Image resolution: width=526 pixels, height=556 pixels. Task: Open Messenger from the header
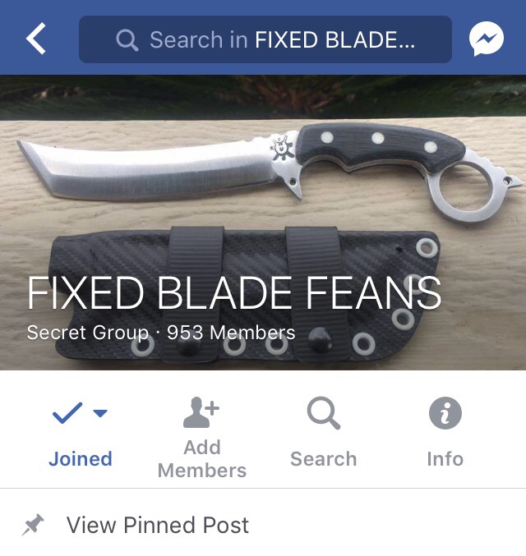point(486,39)
